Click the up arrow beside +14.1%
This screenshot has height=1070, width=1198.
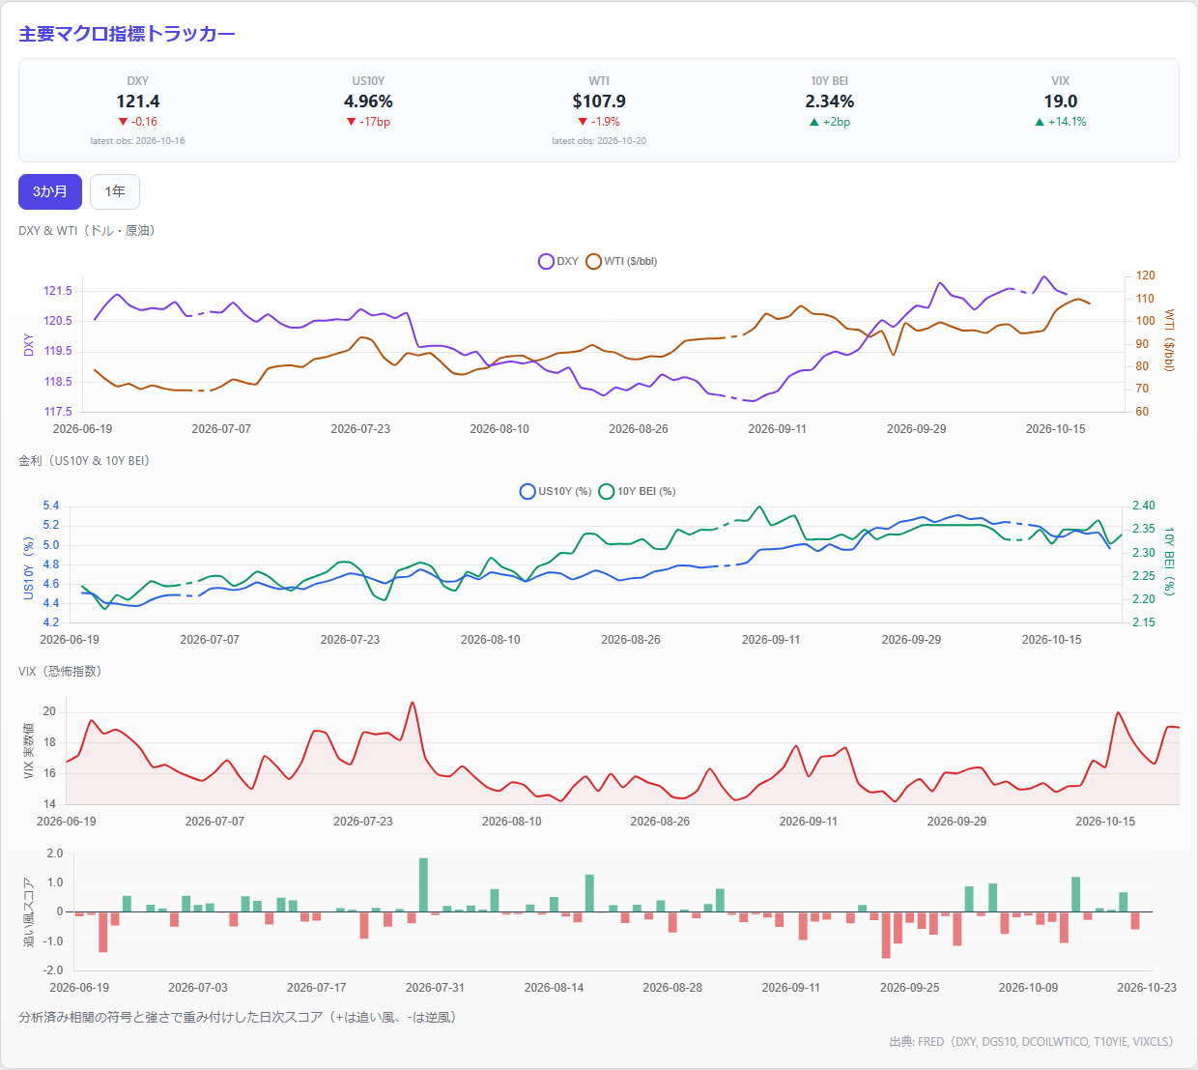point(1040,122)
